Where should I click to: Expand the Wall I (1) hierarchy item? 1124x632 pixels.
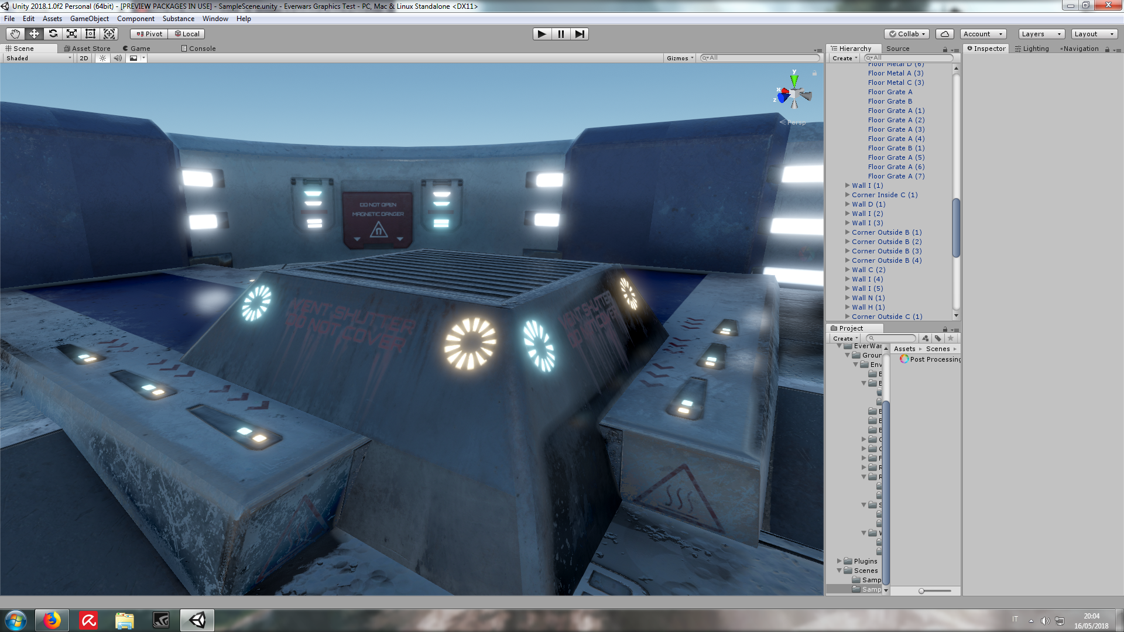847,186
